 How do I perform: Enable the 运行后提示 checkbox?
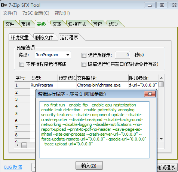click(84, 55)
